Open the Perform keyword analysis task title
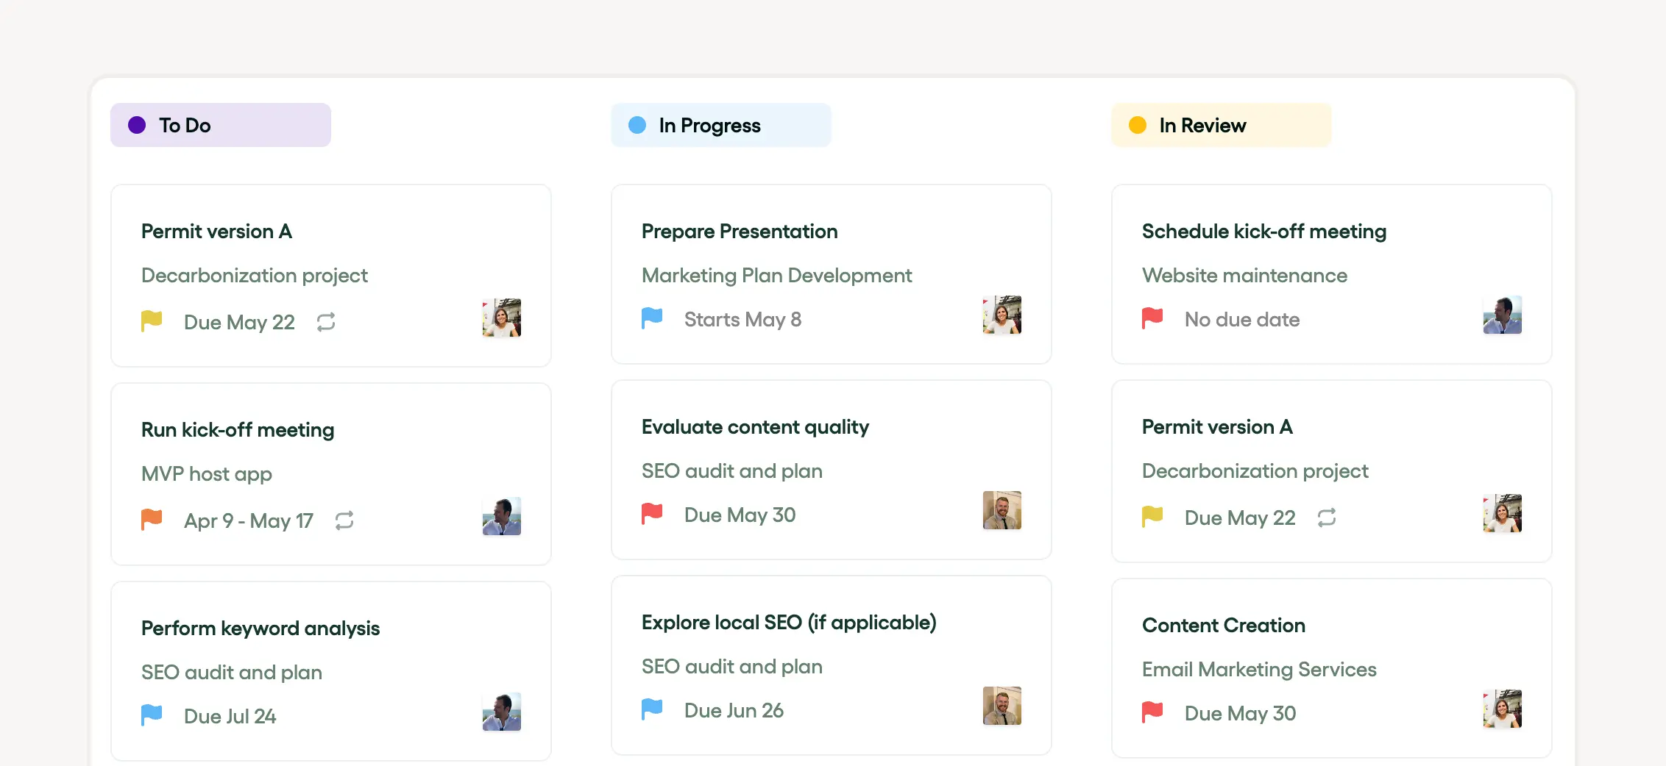The width and height of the screenshot is (1666, 766). tap(260, 629)
